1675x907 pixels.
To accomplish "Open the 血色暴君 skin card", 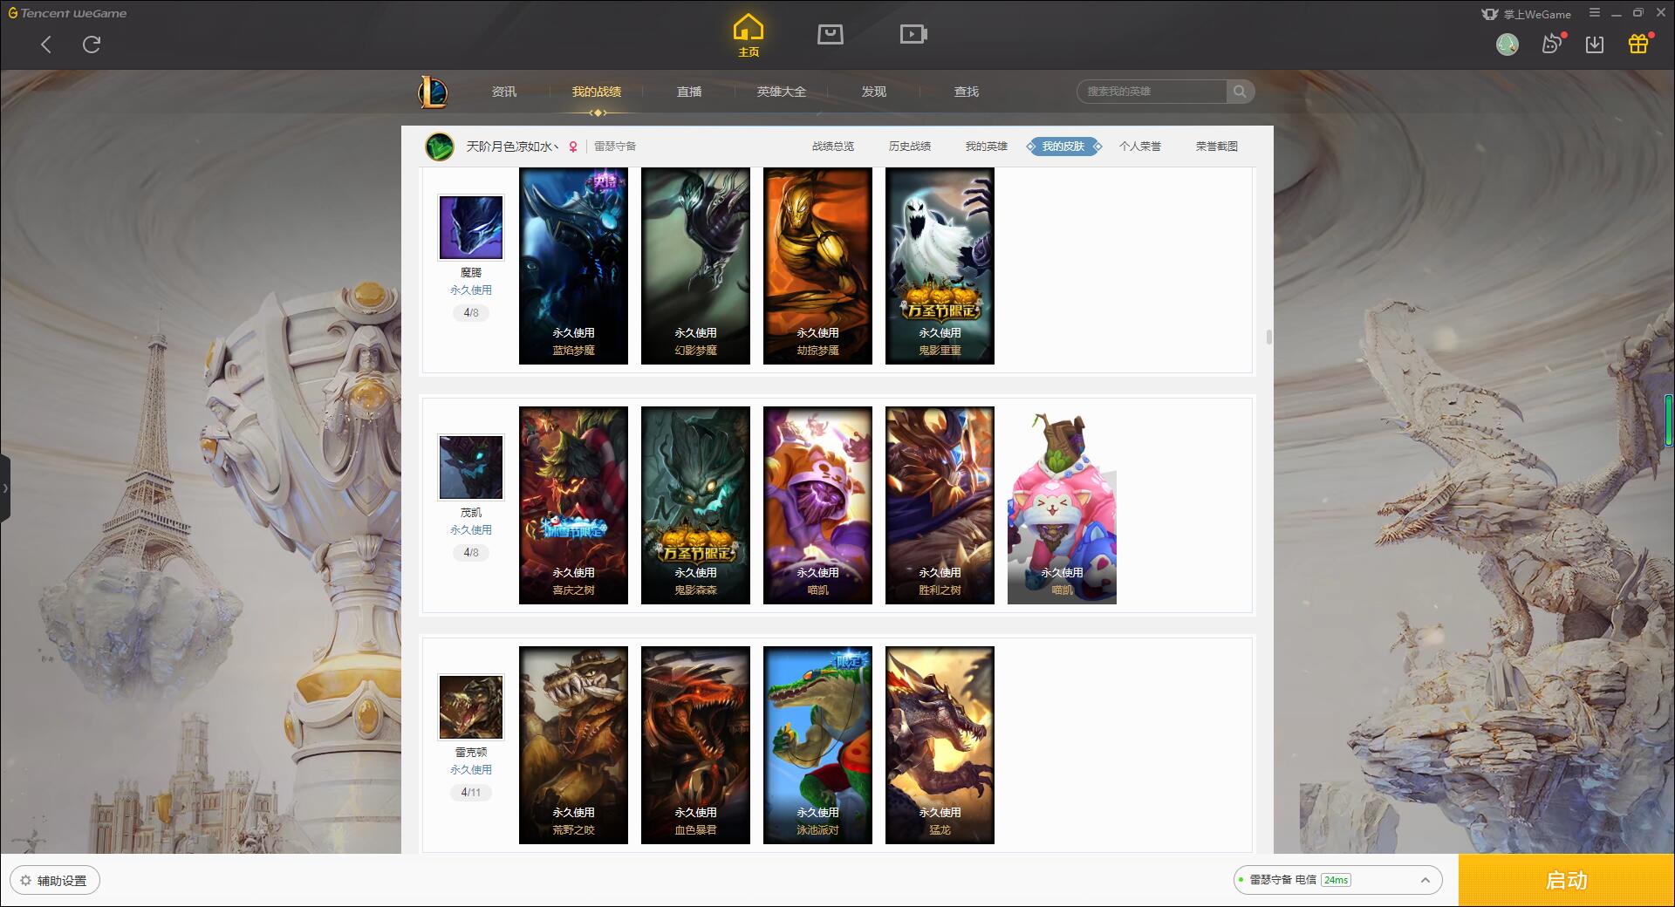I will tap(695, 746).
